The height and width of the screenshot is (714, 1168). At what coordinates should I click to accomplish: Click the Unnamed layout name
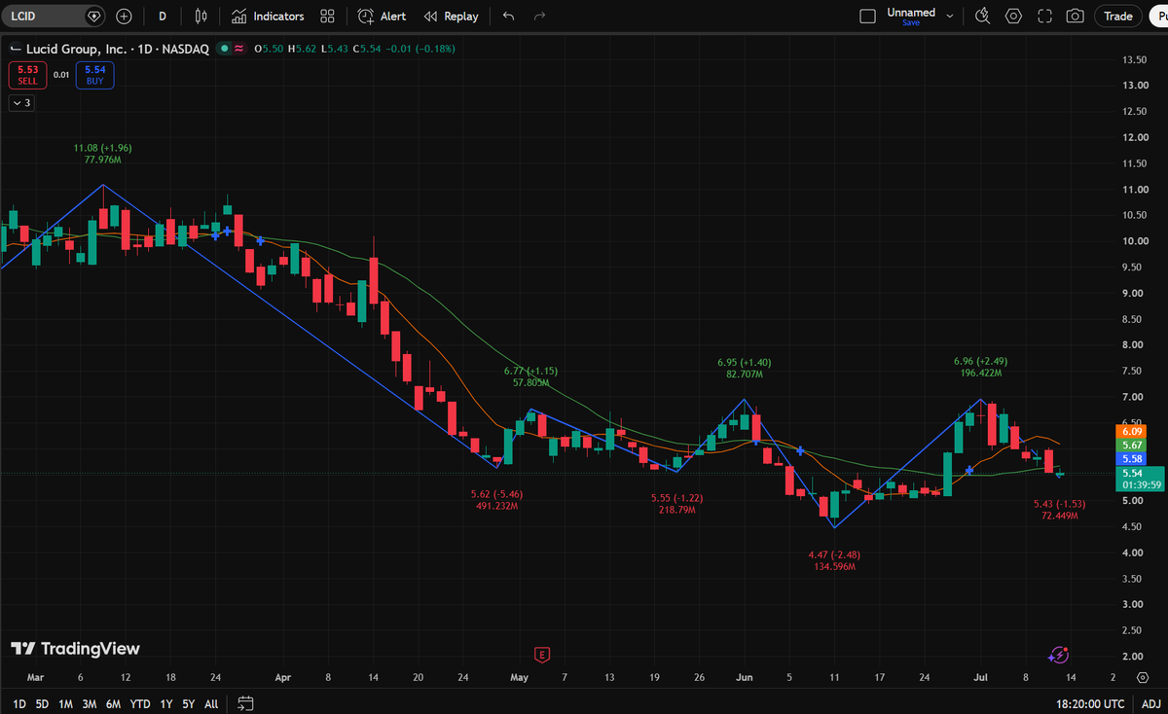point(911,12)
